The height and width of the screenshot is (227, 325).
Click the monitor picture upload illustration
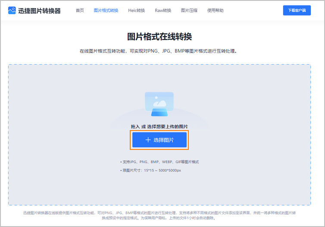point(159,104)
